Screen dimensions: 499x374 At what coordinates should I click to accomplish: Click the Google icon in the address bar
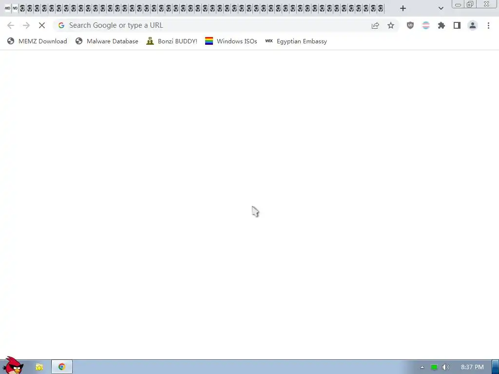point(61,25)
